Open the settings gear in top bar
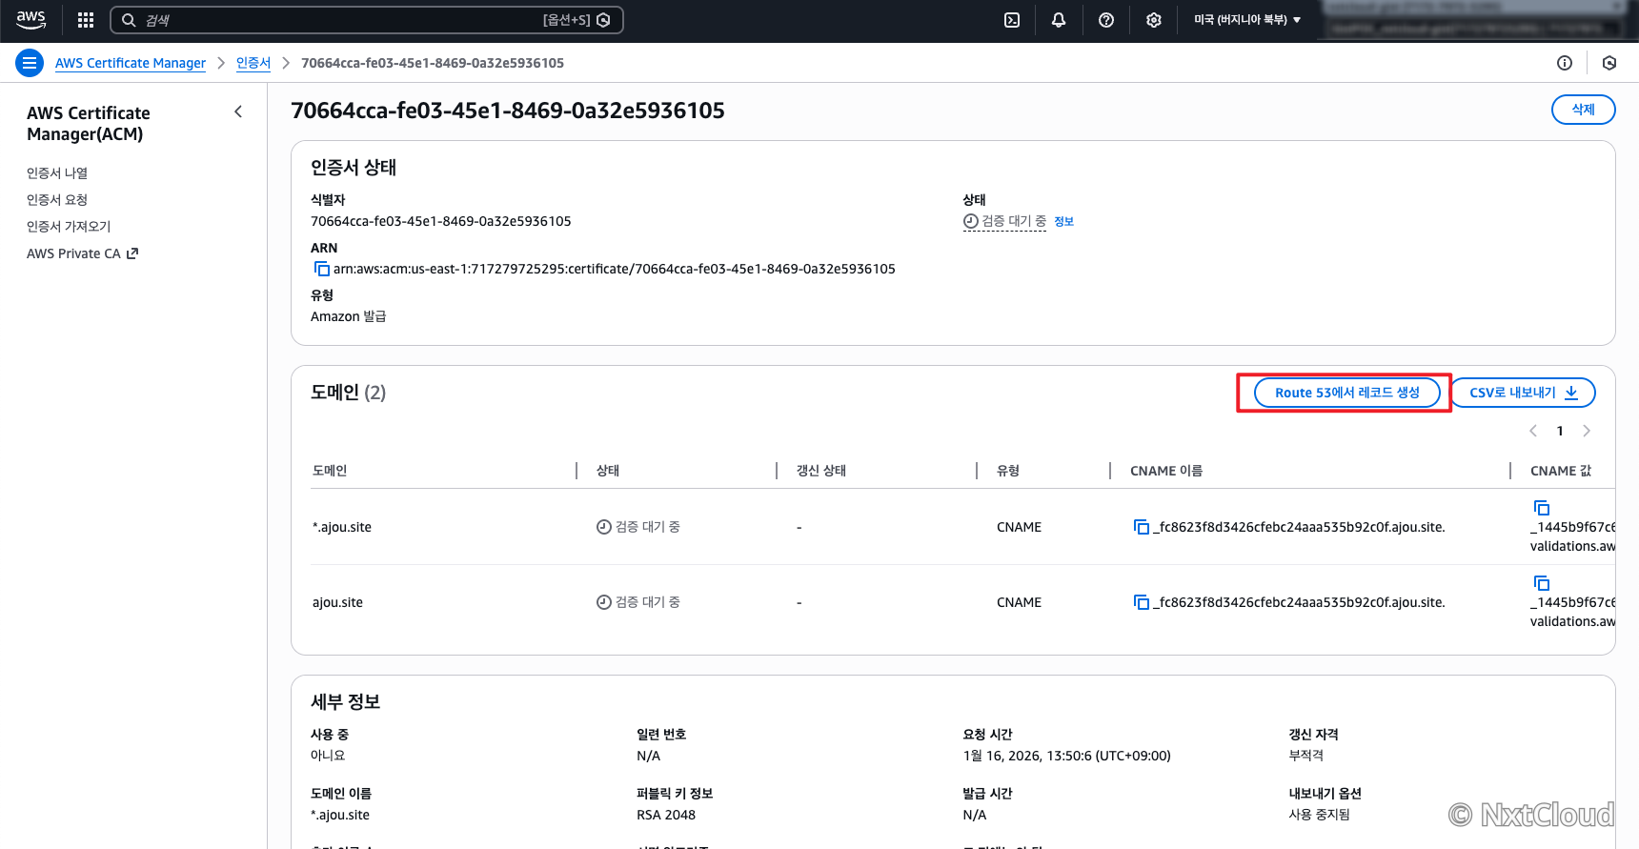The height and width of the screenshot is (849, 1639). point(1154,20)
